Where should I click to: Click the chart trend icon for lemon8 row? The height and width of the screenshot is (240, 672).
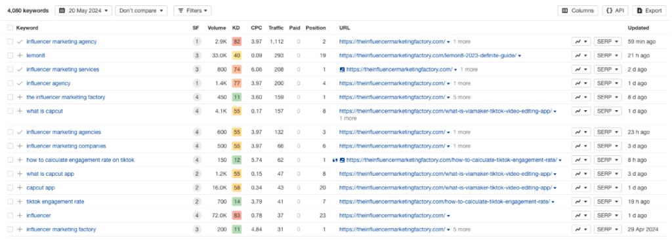pyautogui.click(x=581, y=56)
